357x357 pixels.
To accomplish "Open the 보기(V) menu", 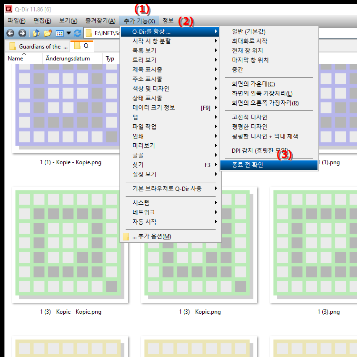I will pyautogui.click(x=68, y=21).
